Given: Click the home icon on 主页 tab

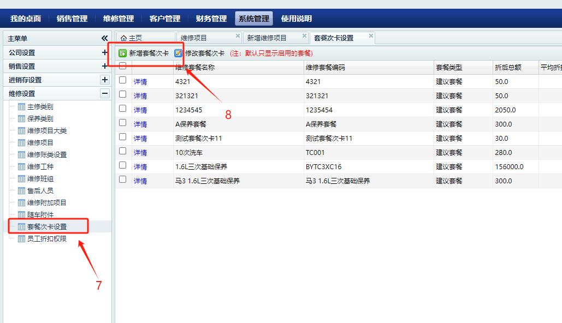Looking at the screenshot, I should point(123,38).
